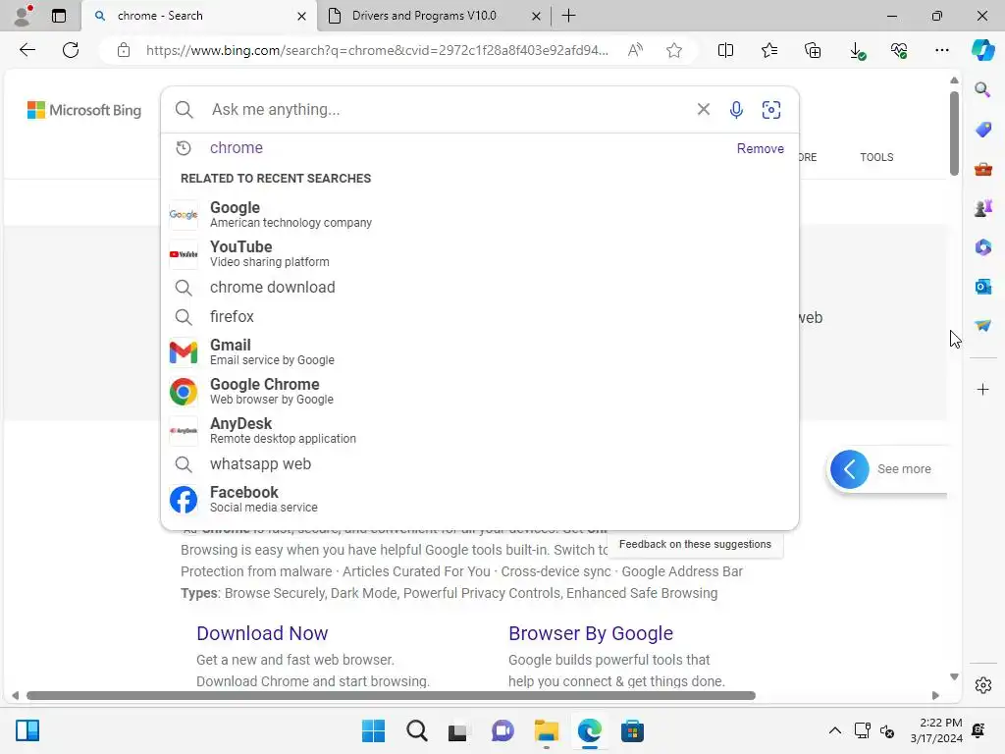1005x754 pixels.
Task: Open Settings and more ellipsis menu
Action: [941, 50]
